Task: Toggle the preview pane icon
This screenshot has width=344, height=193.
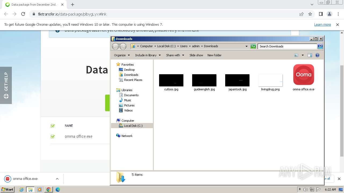Action: coord(310,55)
